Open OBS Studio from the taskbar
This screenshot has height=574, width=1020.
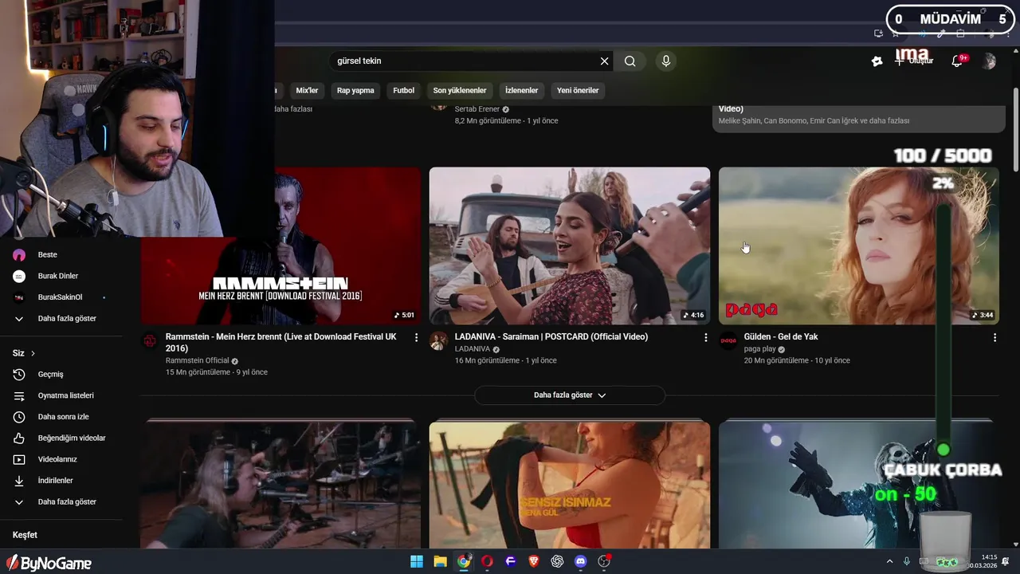604,561
